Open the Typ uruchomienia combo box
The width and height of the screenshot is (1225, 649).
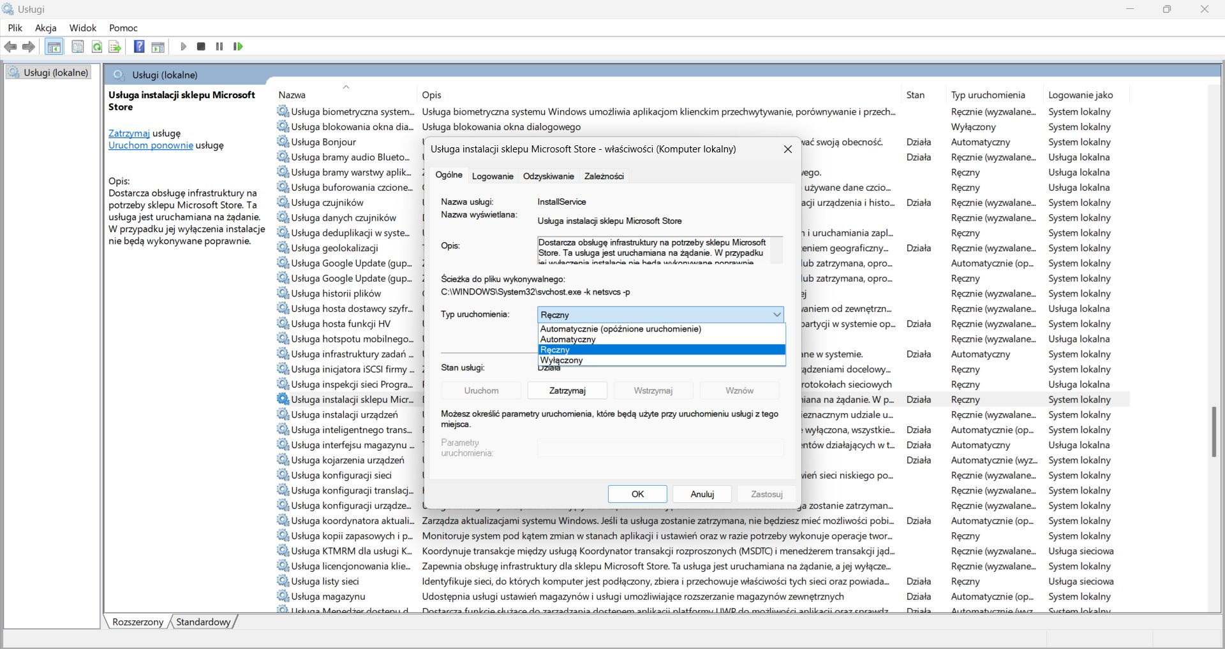tap(660, 314)
